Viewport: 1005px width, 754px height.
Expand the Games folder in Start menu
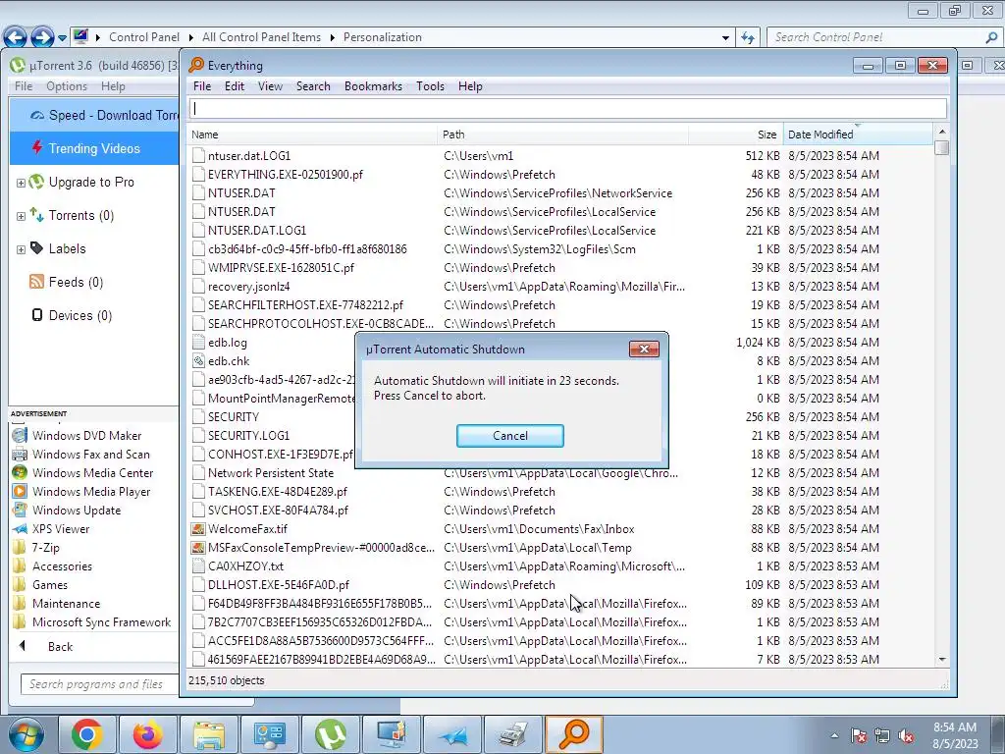(x=50, y=585)
